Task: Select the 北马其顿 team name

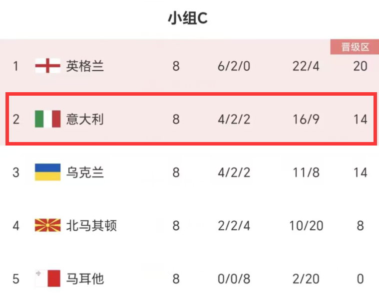Action: [91, 226]
